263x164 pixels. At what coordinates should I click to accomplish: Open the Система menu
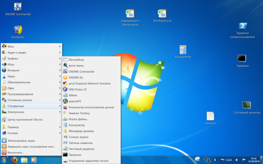pyautogui.click(x=32, y=133)
